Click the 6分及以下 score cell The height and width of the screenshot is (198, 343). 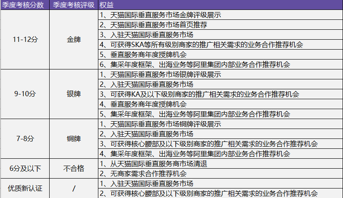(25, 169)
